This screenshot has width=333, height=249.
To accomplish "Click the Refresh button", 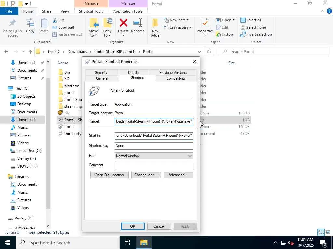I will (x=209, y=52).
